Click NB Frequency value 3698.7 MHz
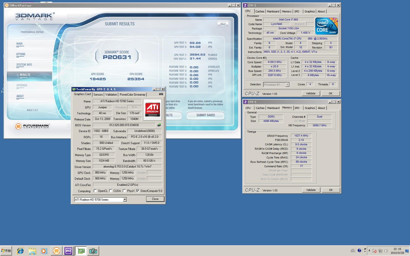410x256 pixels. pos(319,125)
